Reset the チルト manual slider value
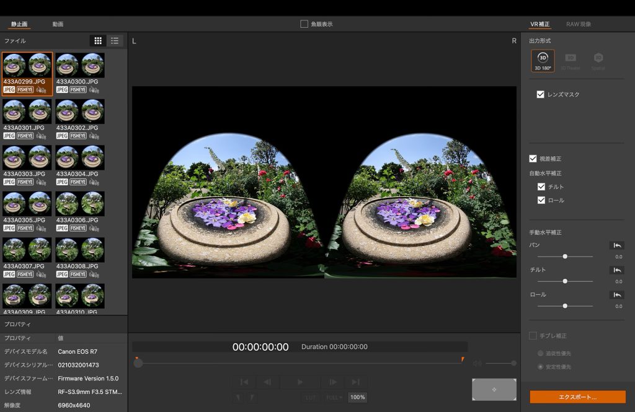The image size is (635, 412). pos(616,270)
